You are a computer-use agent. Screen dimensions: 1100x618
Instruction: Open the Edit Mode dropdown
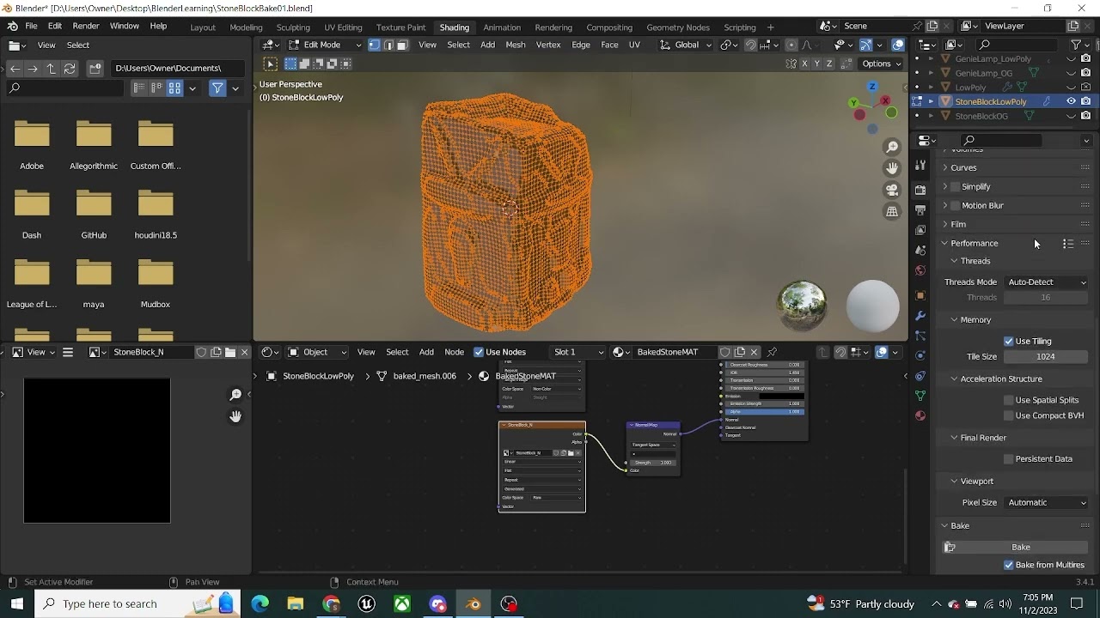click(325, 45)
